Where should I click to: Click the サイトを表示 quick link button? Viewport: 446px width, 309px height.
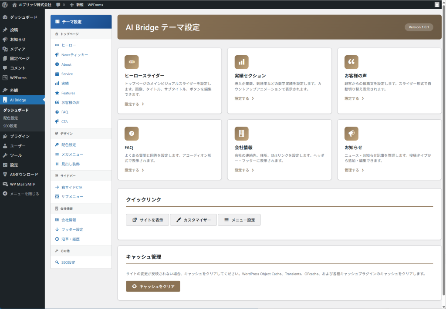click(x=147, y=220)
